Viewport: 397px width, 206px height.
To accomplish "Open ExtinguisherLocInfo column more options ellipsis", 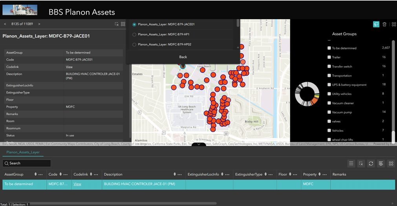I will click(x=227, y=175).
